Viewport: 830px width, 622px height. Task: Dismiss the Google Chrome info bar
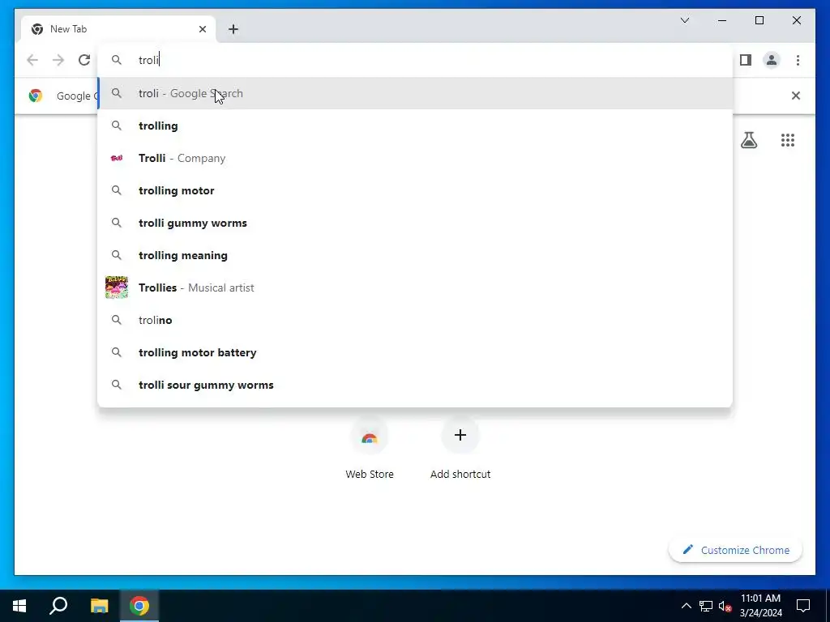pyautogui.click(x=795, y=96)
